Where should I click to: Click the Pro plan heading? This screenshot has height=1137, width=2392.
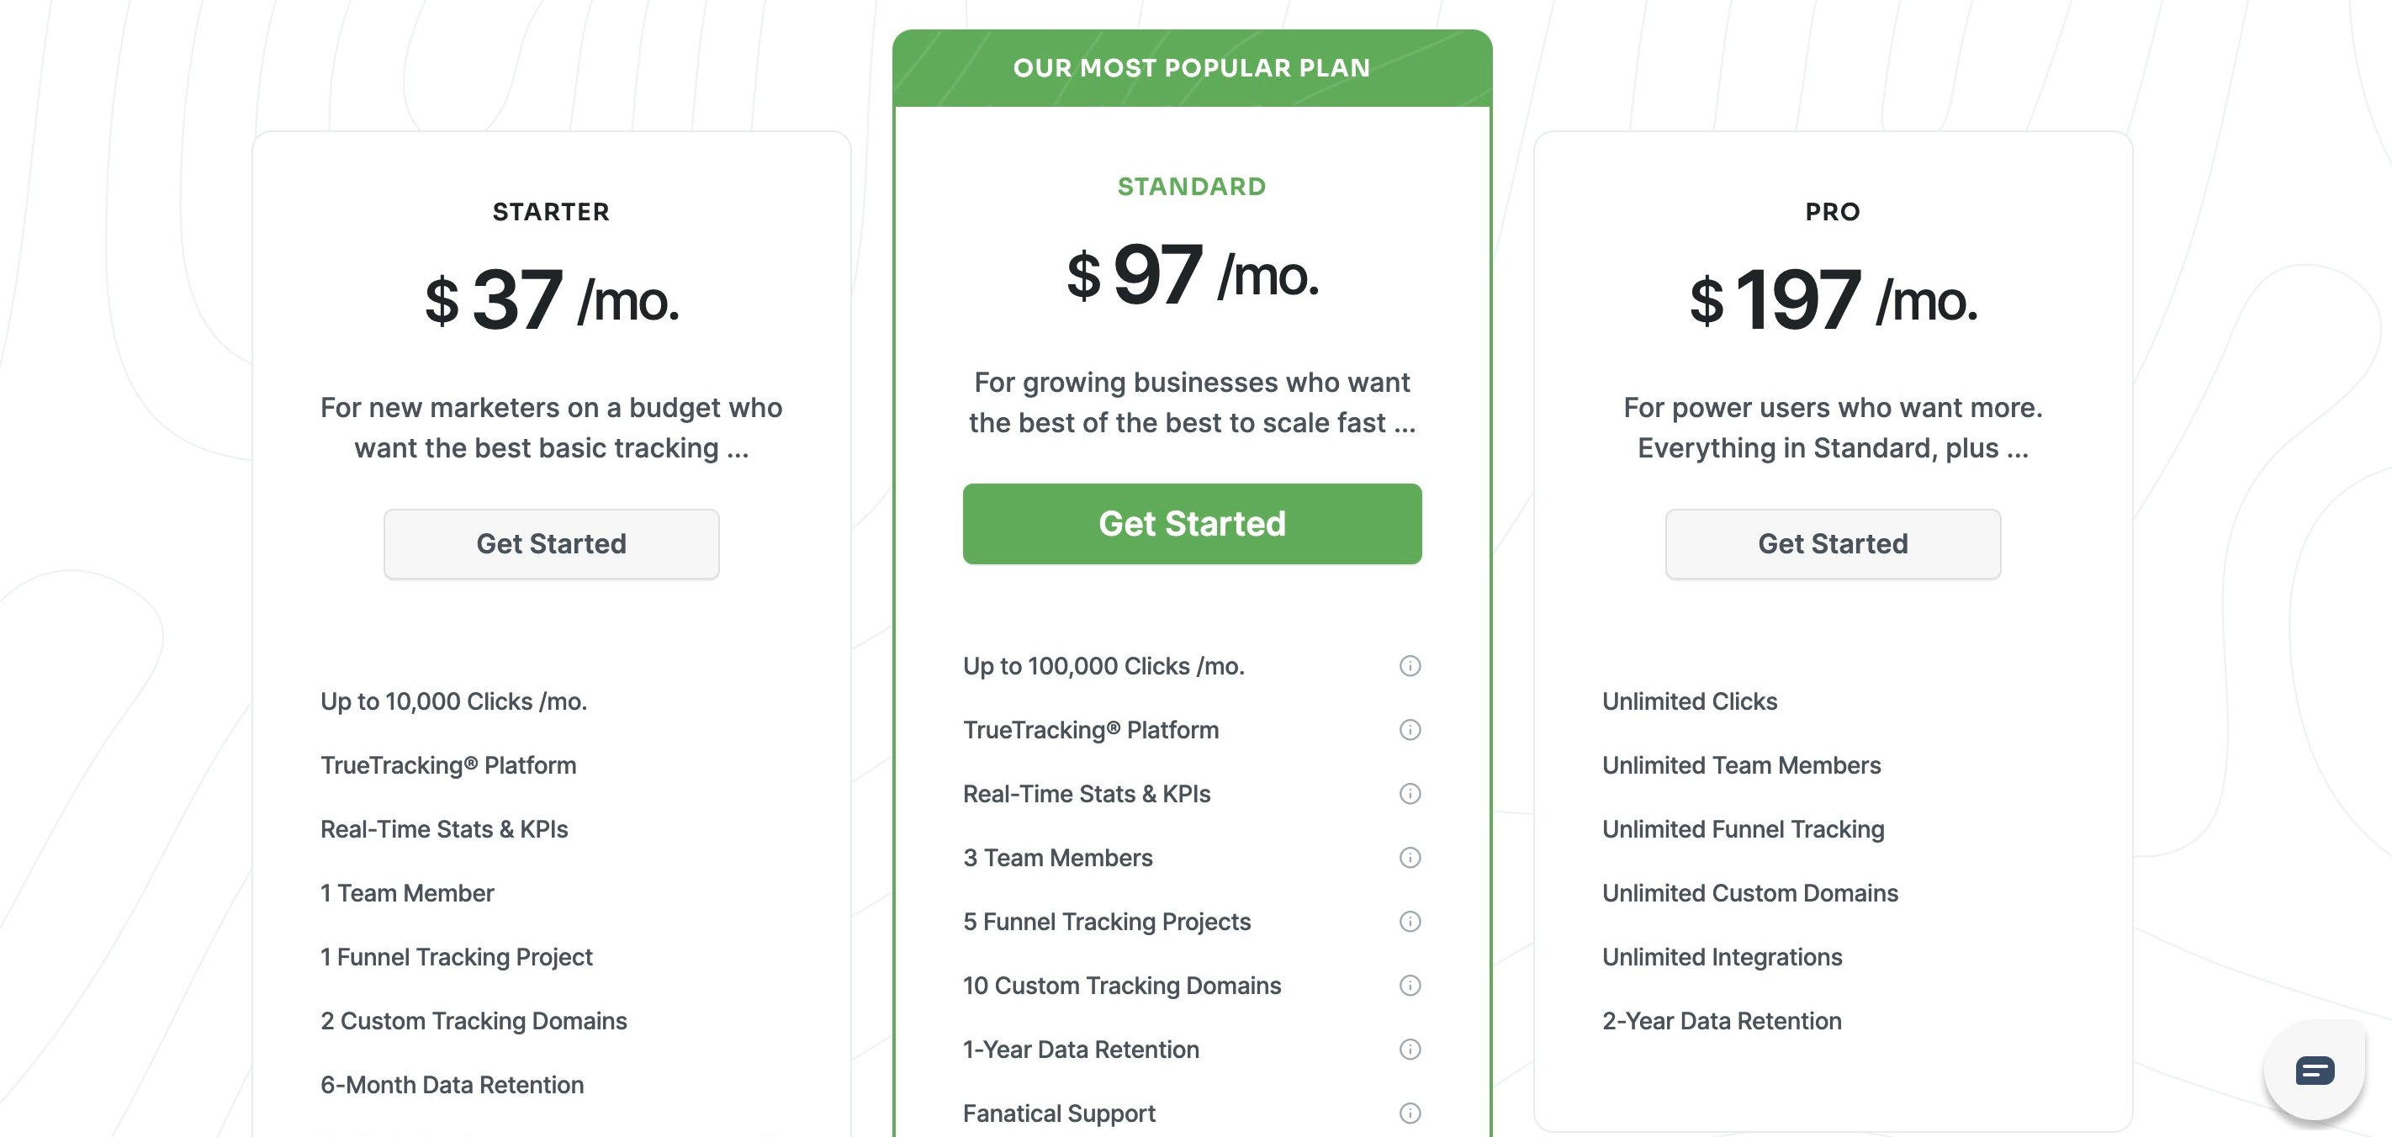point(1832,212)
